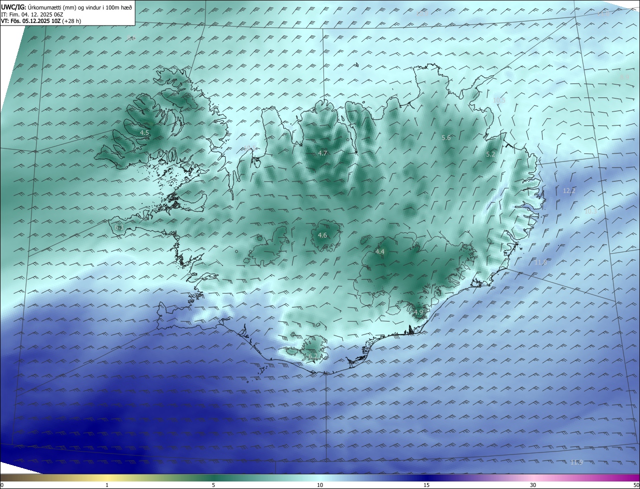Select the 5 tick on the color scale
640x489 pixels.
[x=213, y=485]
